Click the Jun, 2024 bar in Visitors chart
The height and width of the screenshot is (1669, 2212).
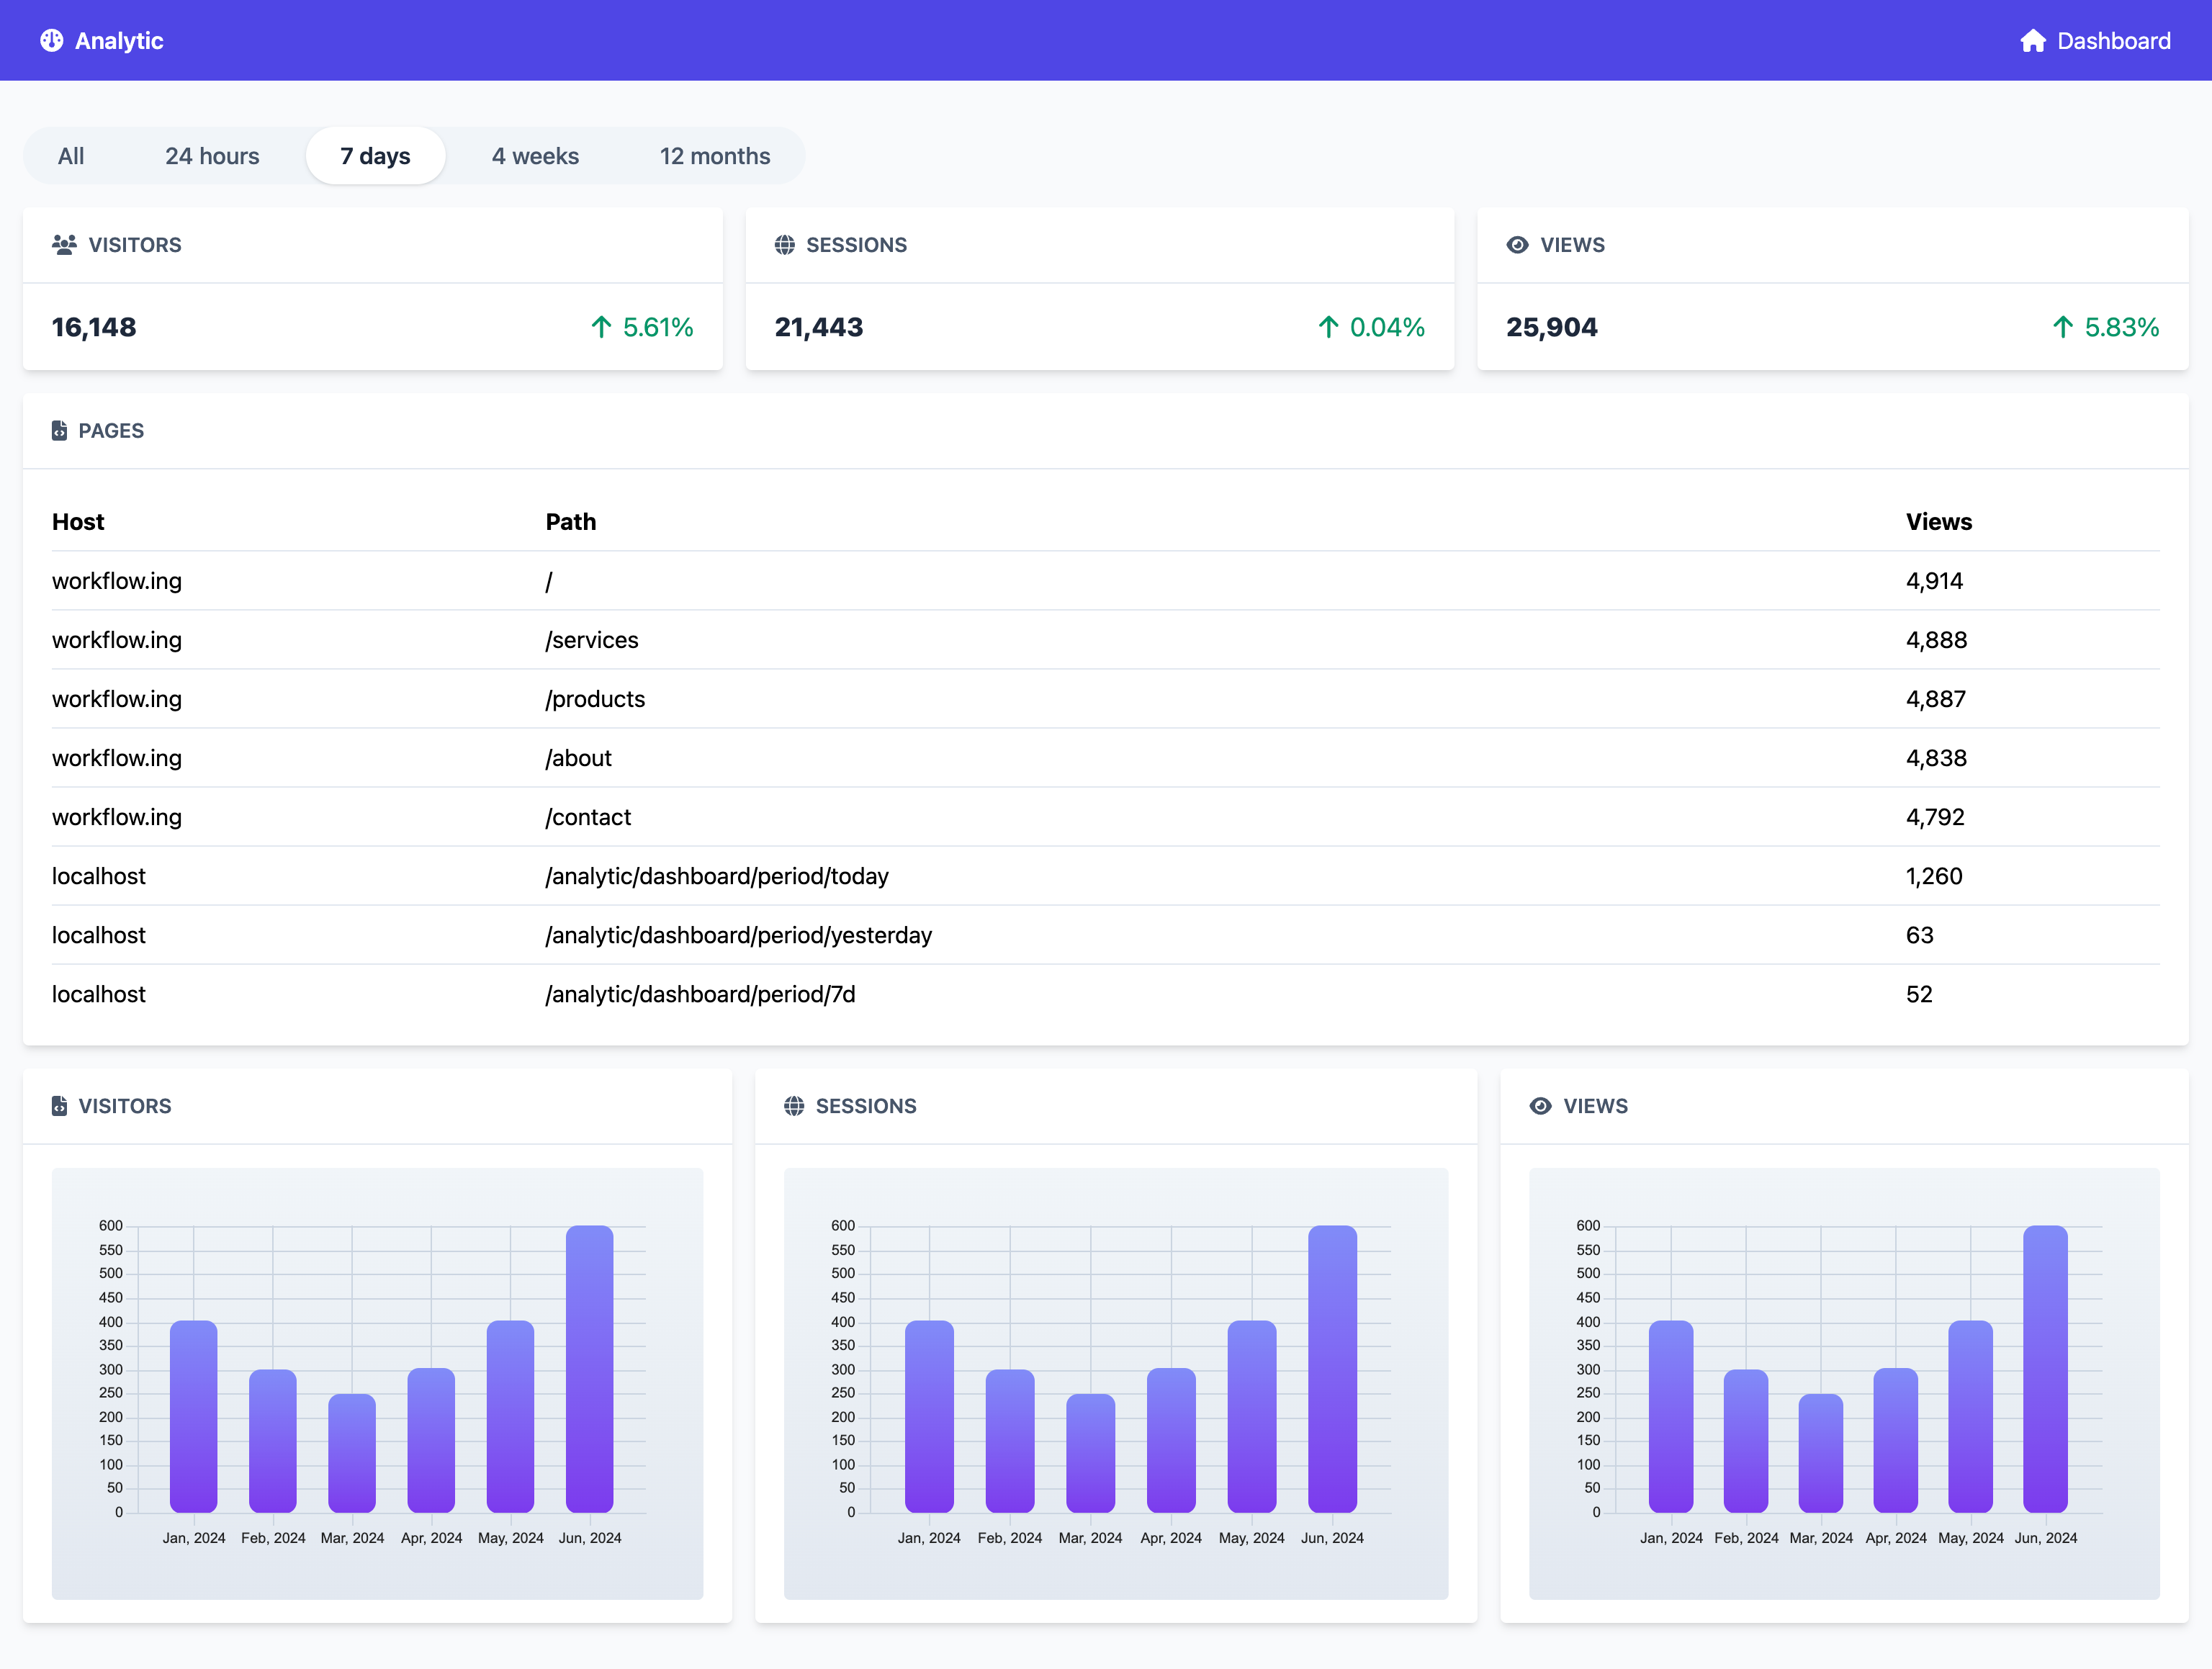[x=590, y=1369]
